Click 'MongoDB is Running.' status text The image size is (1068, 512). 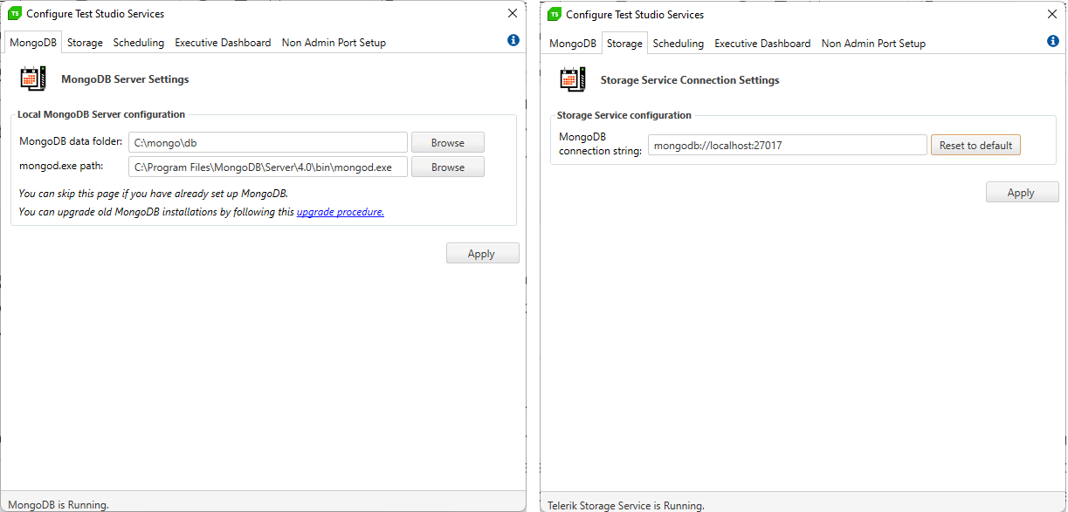[59, 504]
